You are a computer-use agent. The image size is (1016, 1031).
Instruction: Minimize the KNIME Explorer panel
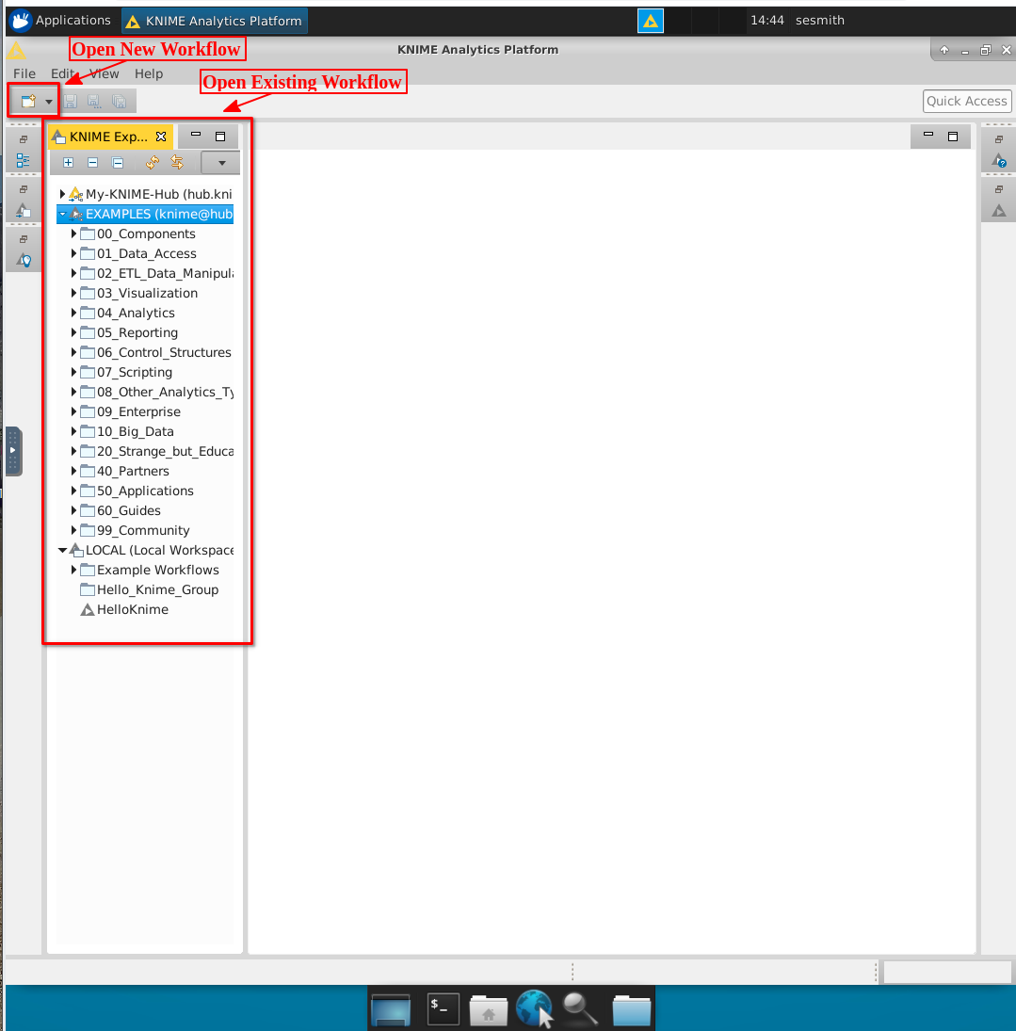(195, 134)
